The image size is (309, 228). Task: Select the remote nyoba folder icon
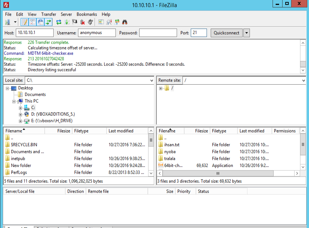tap(161, 152)
